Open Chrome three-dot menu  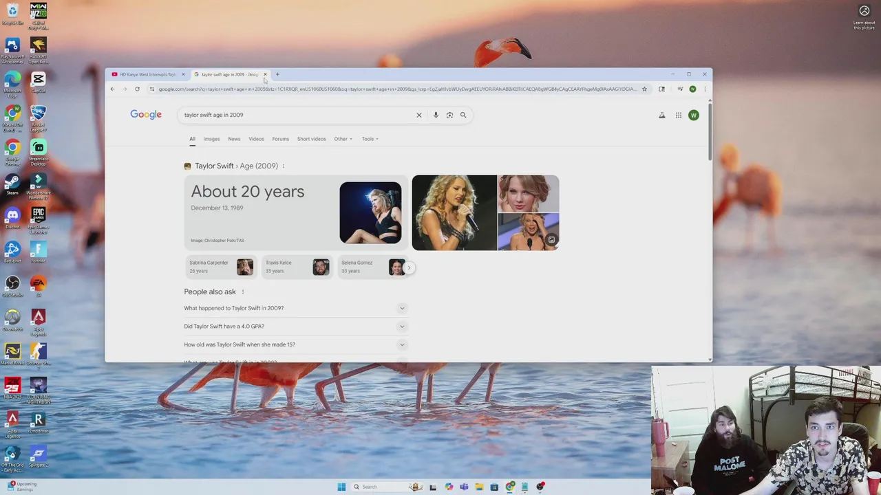tap(705, 89)
